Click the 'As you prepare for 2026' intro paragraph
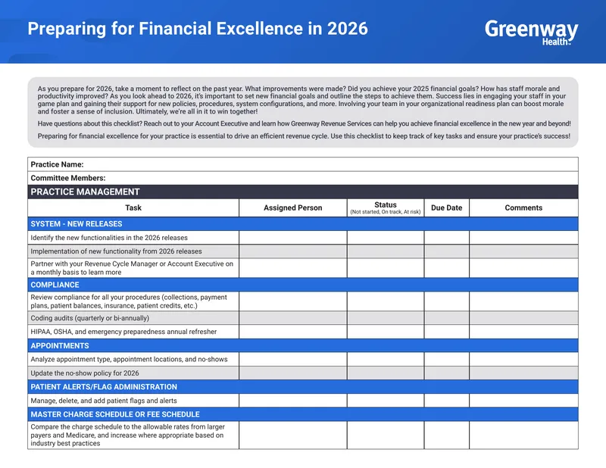606x468 pixels. coord(301,100)
